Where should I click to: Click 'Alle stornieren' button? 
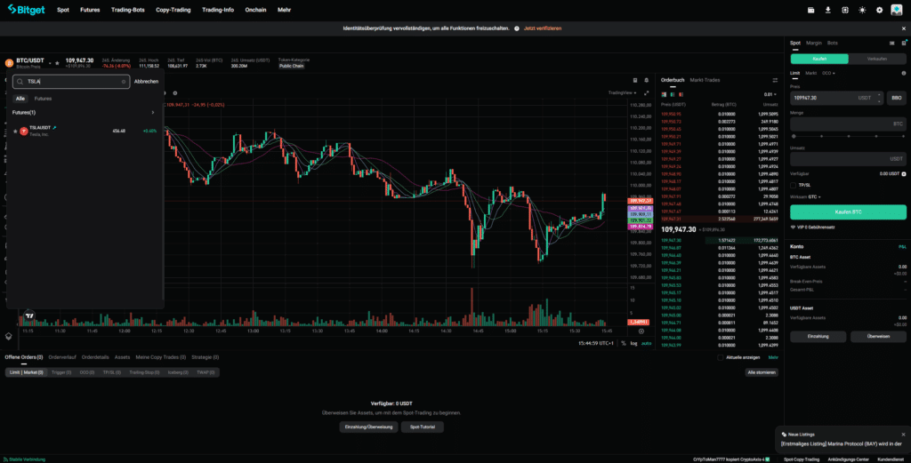coord(762,372)
